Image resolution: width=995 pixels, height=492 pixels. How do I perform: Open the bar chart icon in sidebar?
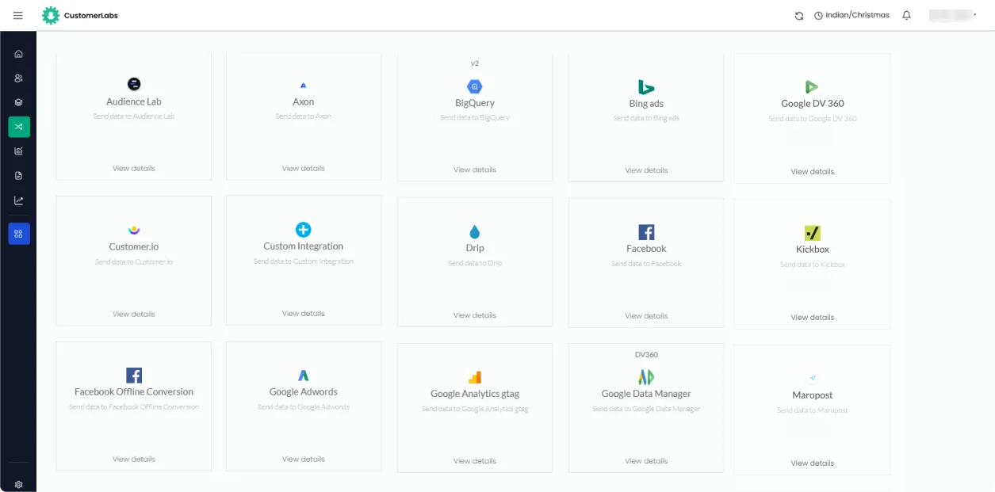(x=19, y=151)
